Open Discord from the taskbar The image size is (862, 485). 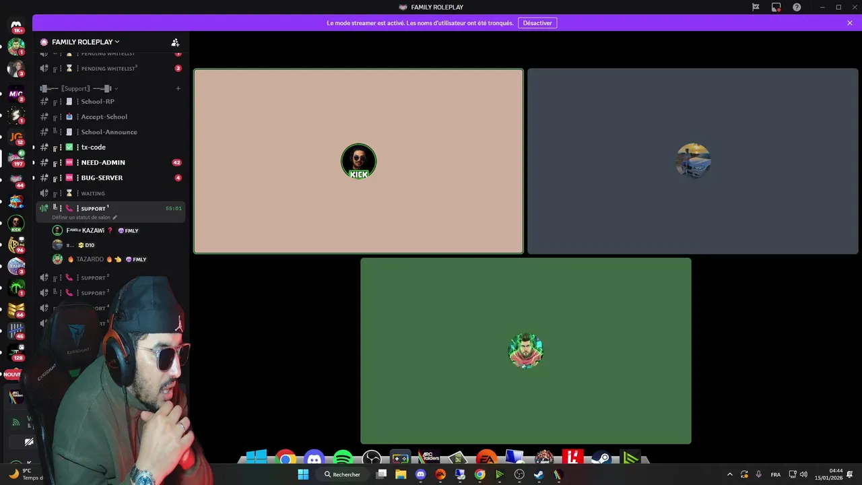[x=420, y=474]
